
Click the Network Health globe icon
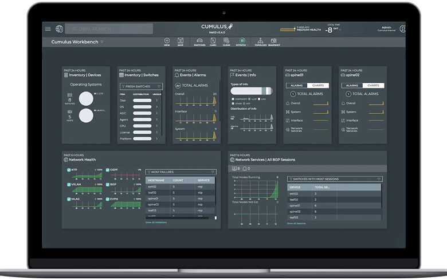pyautogui.click(x=66, y=160)
